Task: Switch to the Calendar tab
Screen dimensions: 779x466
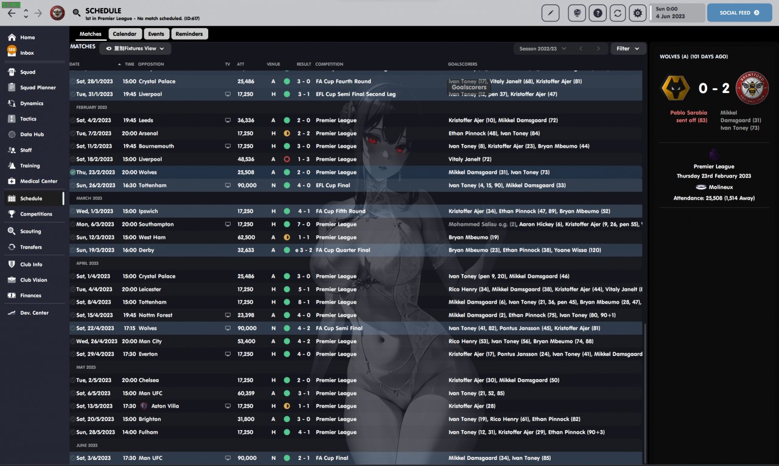Action: [125, 34]
